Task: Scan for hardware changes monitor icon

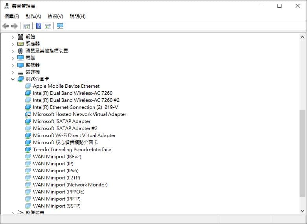Action: (x=60, y=26)
